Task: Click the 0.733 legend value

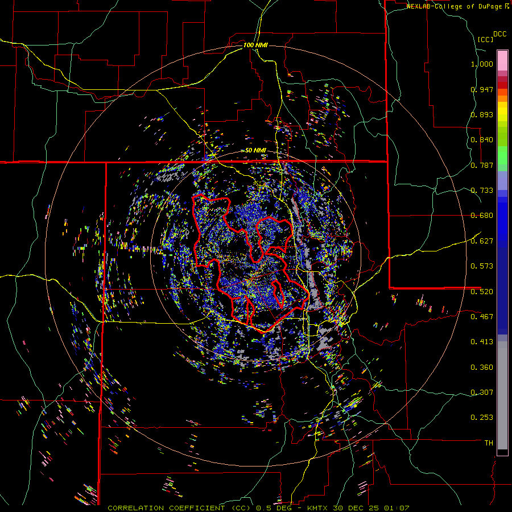Action: tap(482, 191)
